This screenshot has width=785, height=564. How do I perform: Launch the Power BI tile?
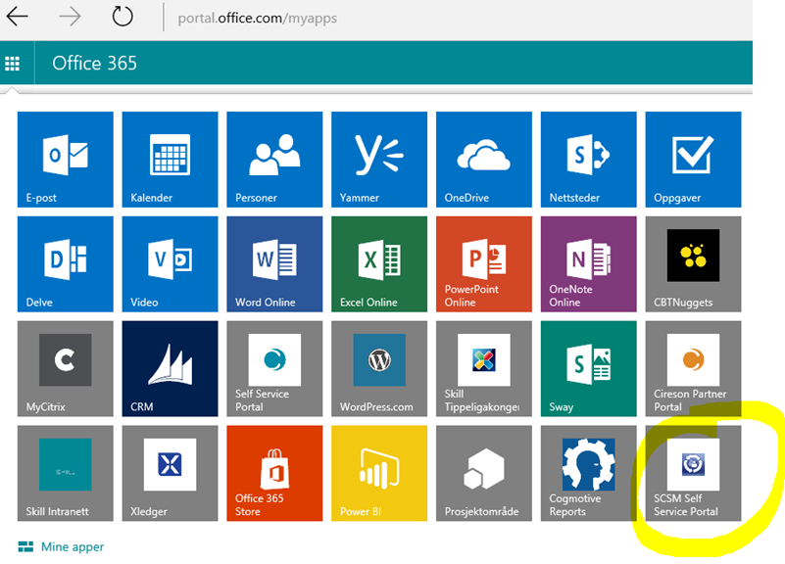[x=379, y=473]
